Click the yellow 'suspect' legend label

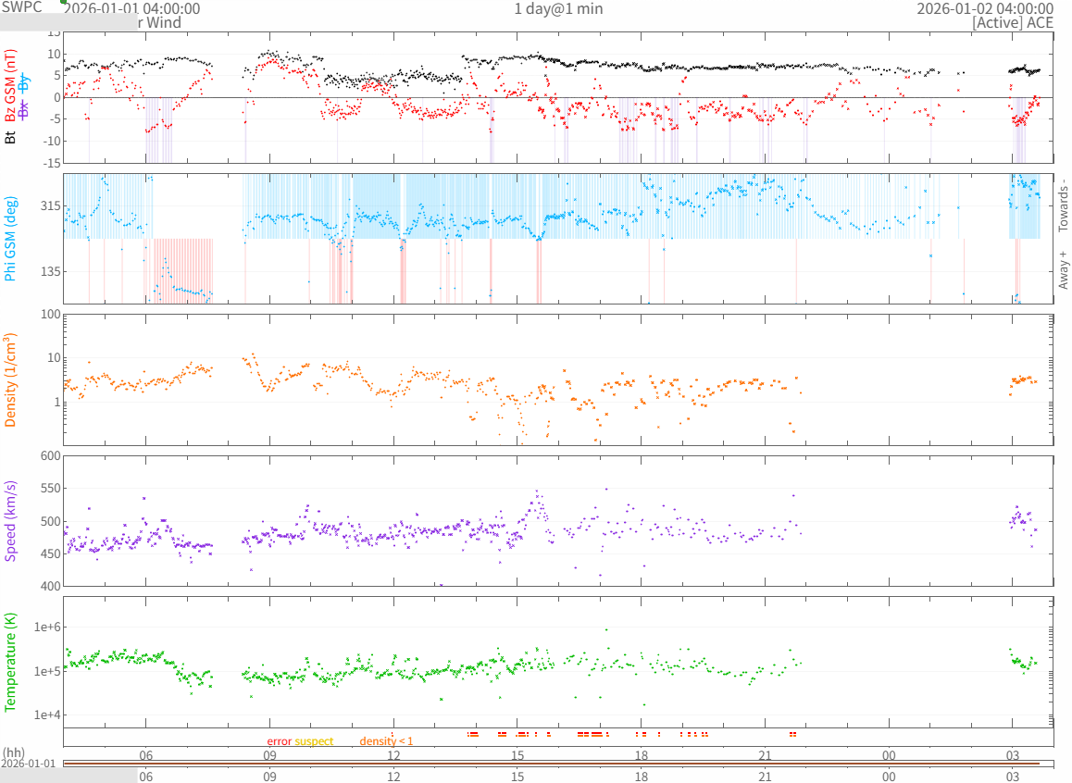tap(314, 741)
